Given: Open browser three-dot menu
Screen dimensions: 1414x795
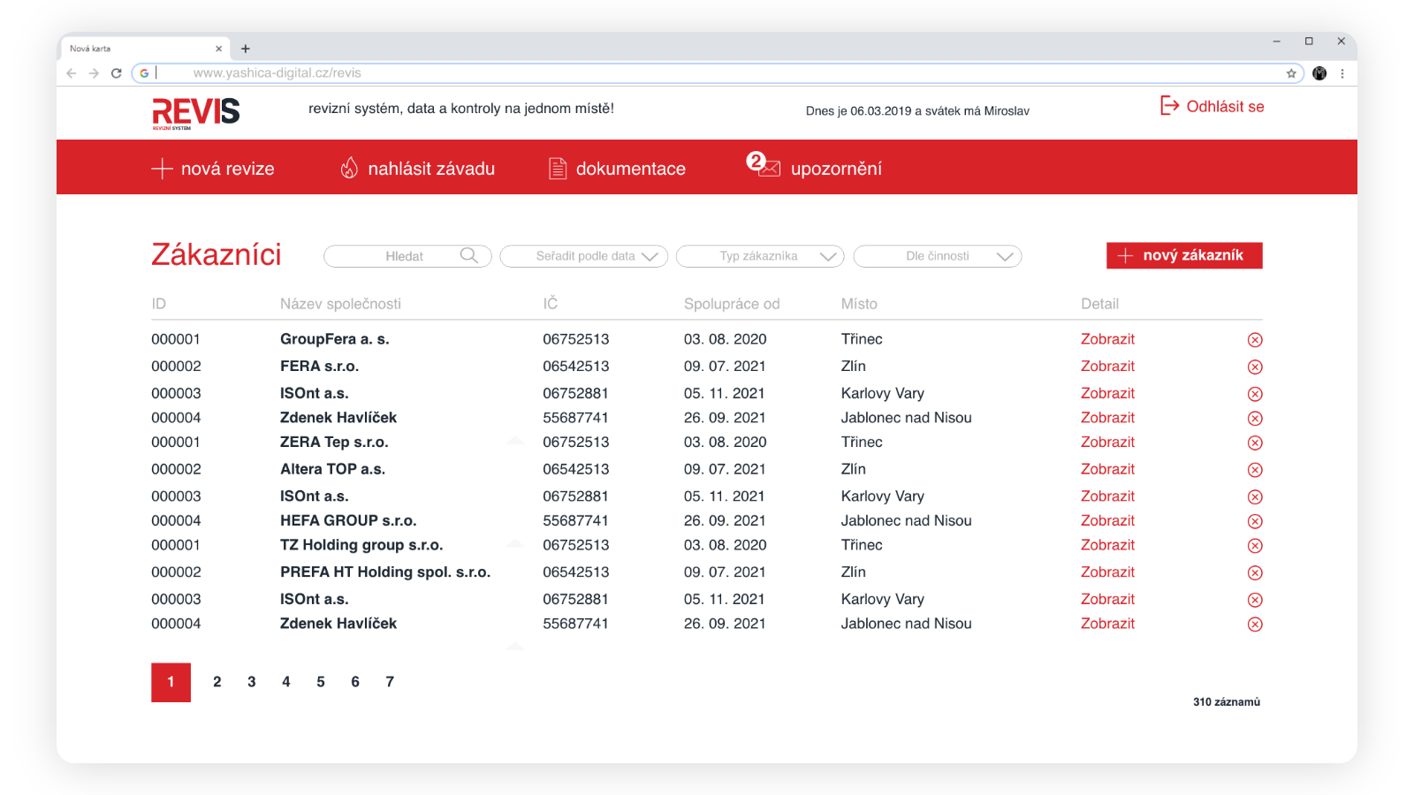Looking at the screenshot, I should [x=1342, y=73].
